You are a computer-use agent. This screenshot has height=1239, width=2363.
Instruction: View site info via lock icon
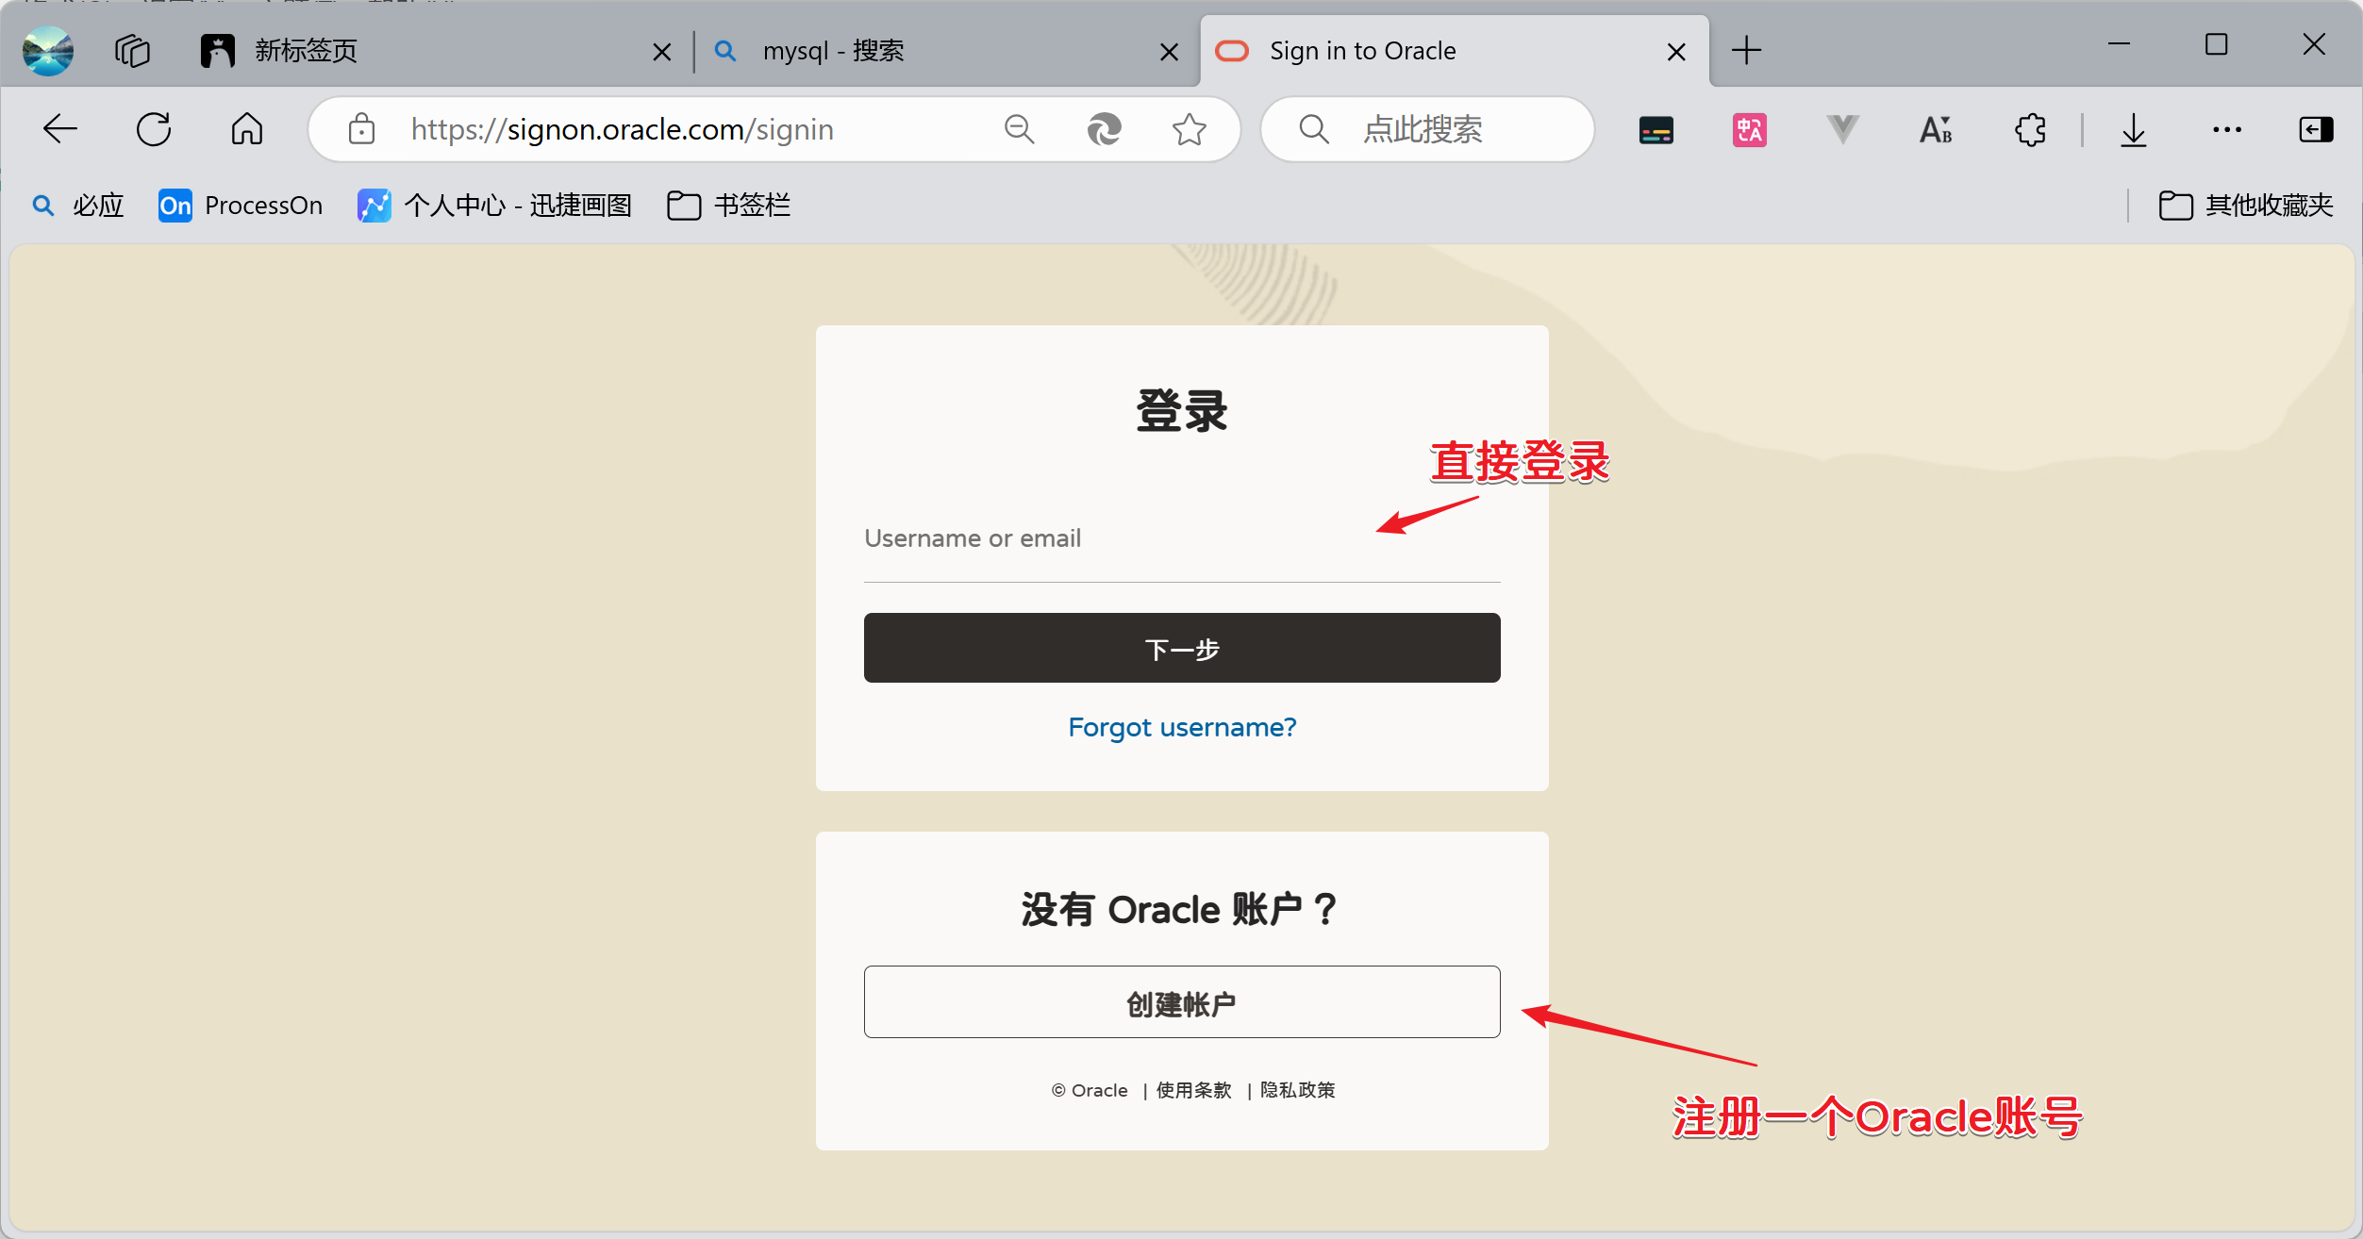(x=361, y=129)
